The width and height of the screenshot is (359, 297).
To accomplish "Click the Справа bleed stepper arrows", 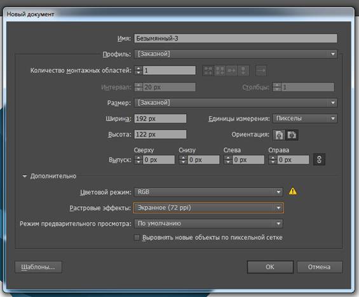I will pos(273,159).
